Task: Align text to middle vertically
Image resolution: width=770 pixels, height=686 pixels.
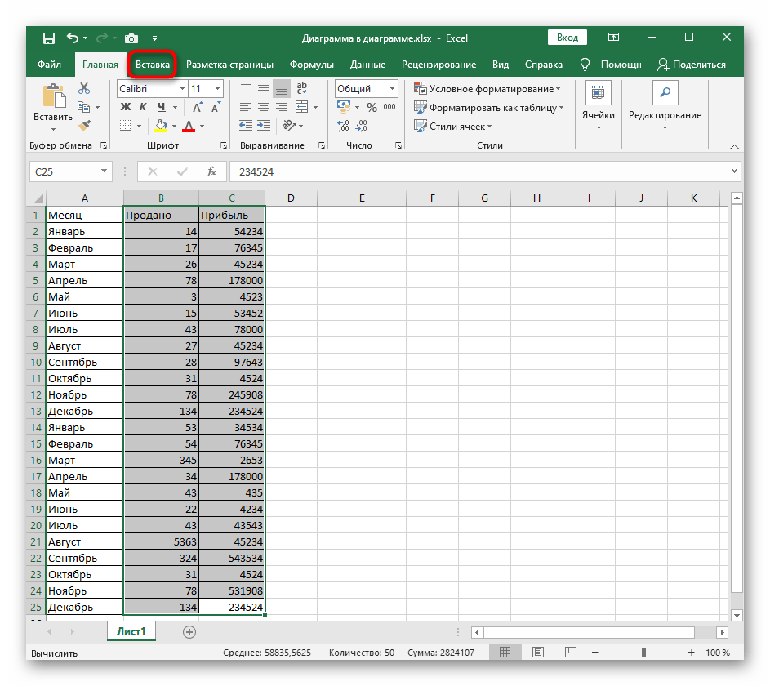Action: [x=264, y=88]
